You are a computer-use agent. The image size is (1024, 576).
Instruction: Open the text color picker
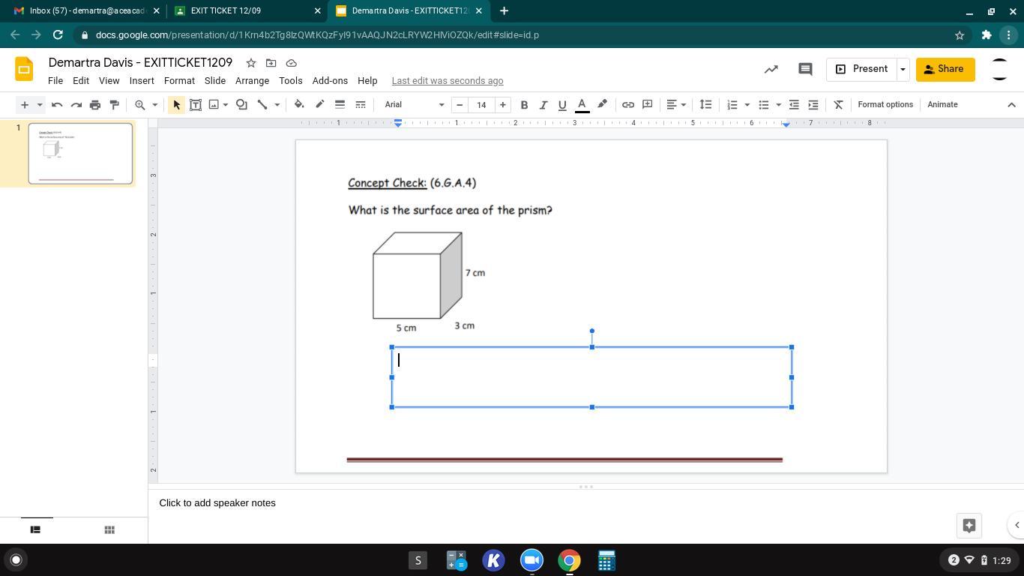click(582, 105)
